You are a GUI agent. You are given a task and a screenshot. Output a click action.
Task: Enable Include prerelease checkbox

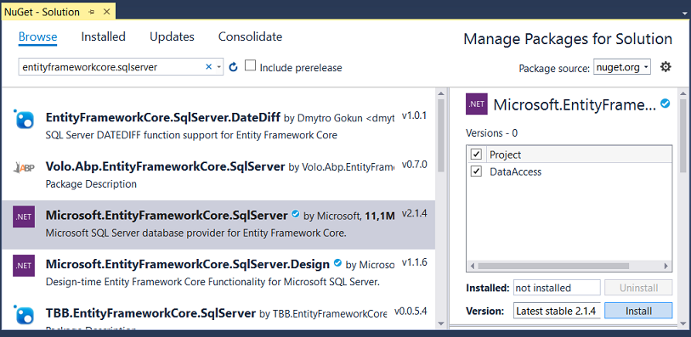coord(251,66)
